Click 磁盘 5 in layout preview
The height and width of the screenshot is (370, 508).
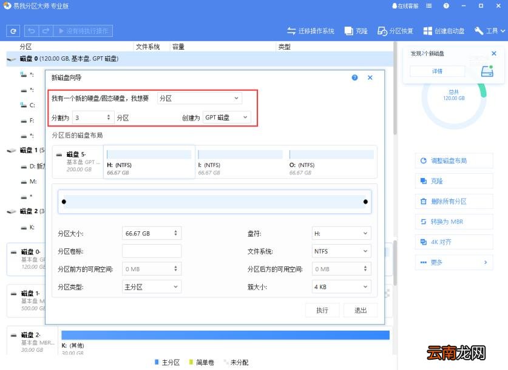tap(78, 162)
